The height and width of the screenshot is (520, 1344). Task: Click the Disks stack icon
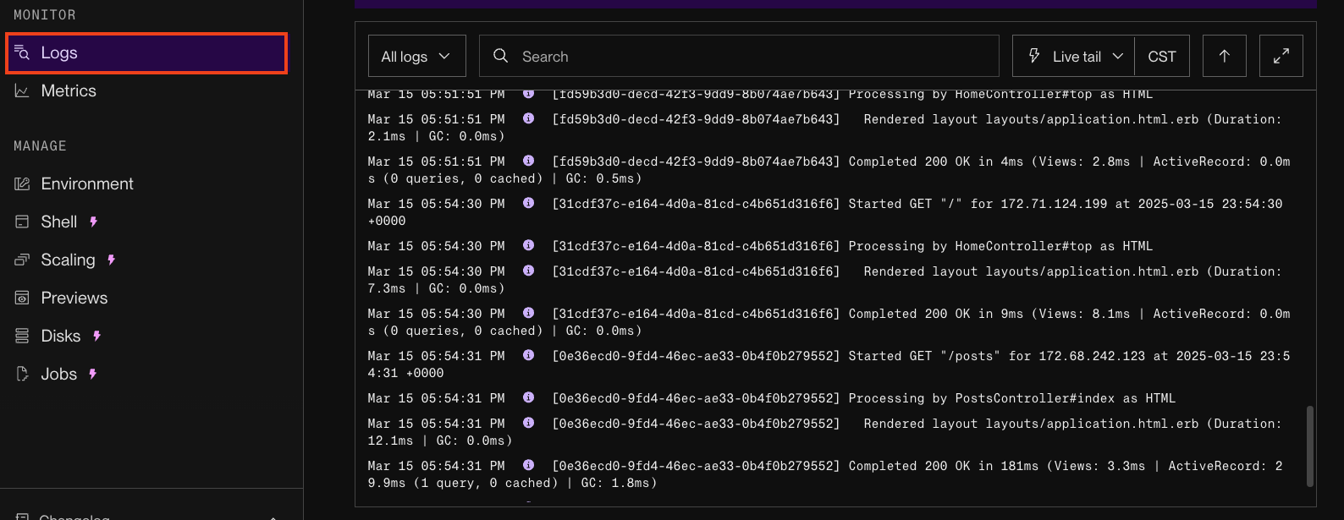coord(22,336)
